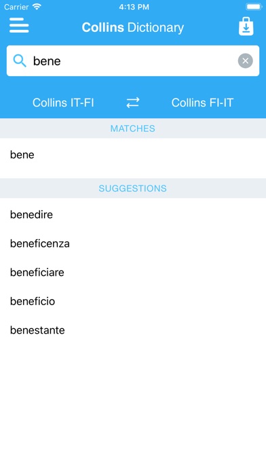The height and width of the screenshot is (473, 266).
Task: Clear the search field with X
Action: click(245, 61)
